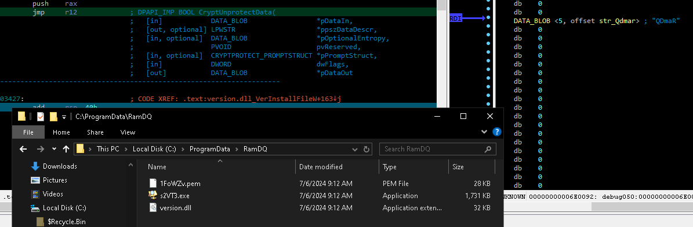Click the Explorer title bar folder icon

coord(21,117)
